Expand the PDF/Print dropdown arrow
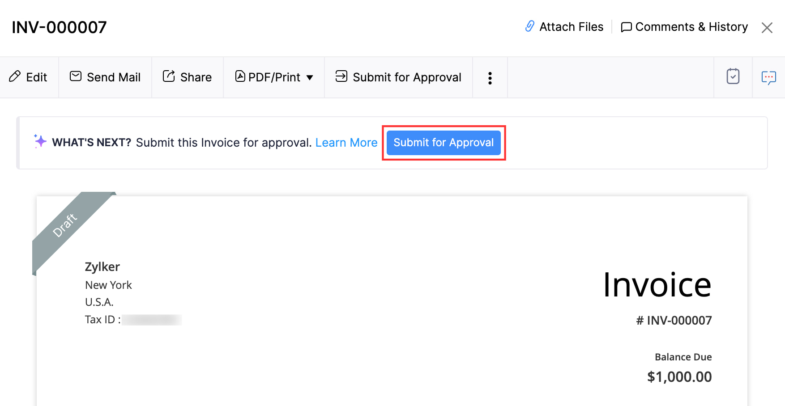Viewport: 785px width, 406px height. pyautogui.click(x=311, y=77)
